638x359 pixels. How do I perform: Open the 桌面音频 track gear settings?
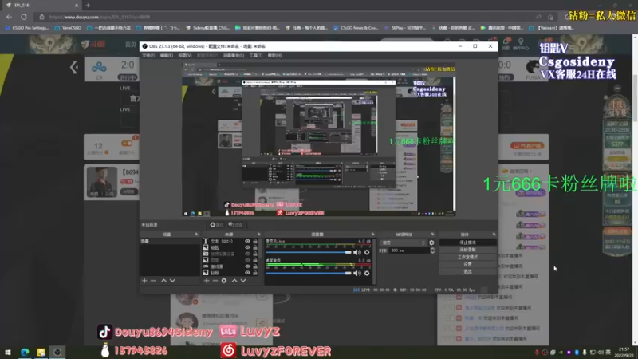[x=367, y=273]
